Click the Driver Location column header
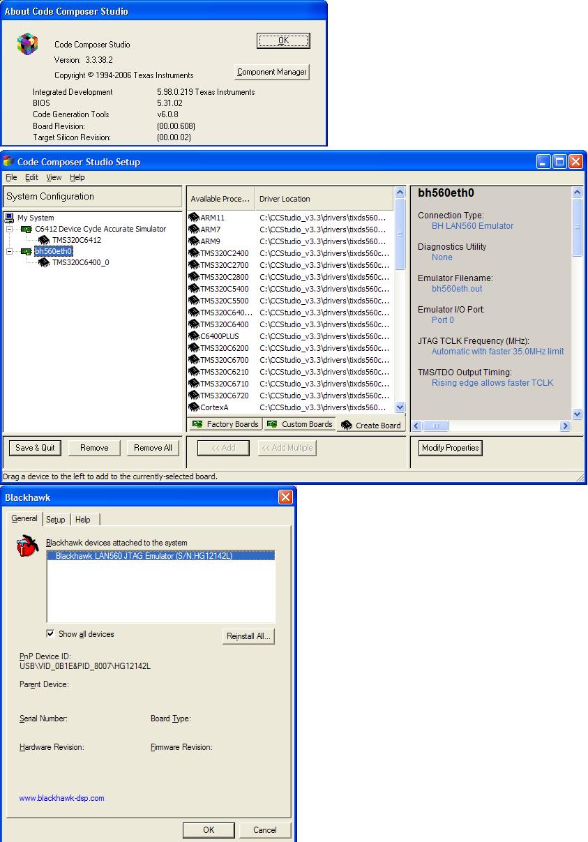 [x=324, y=199]
